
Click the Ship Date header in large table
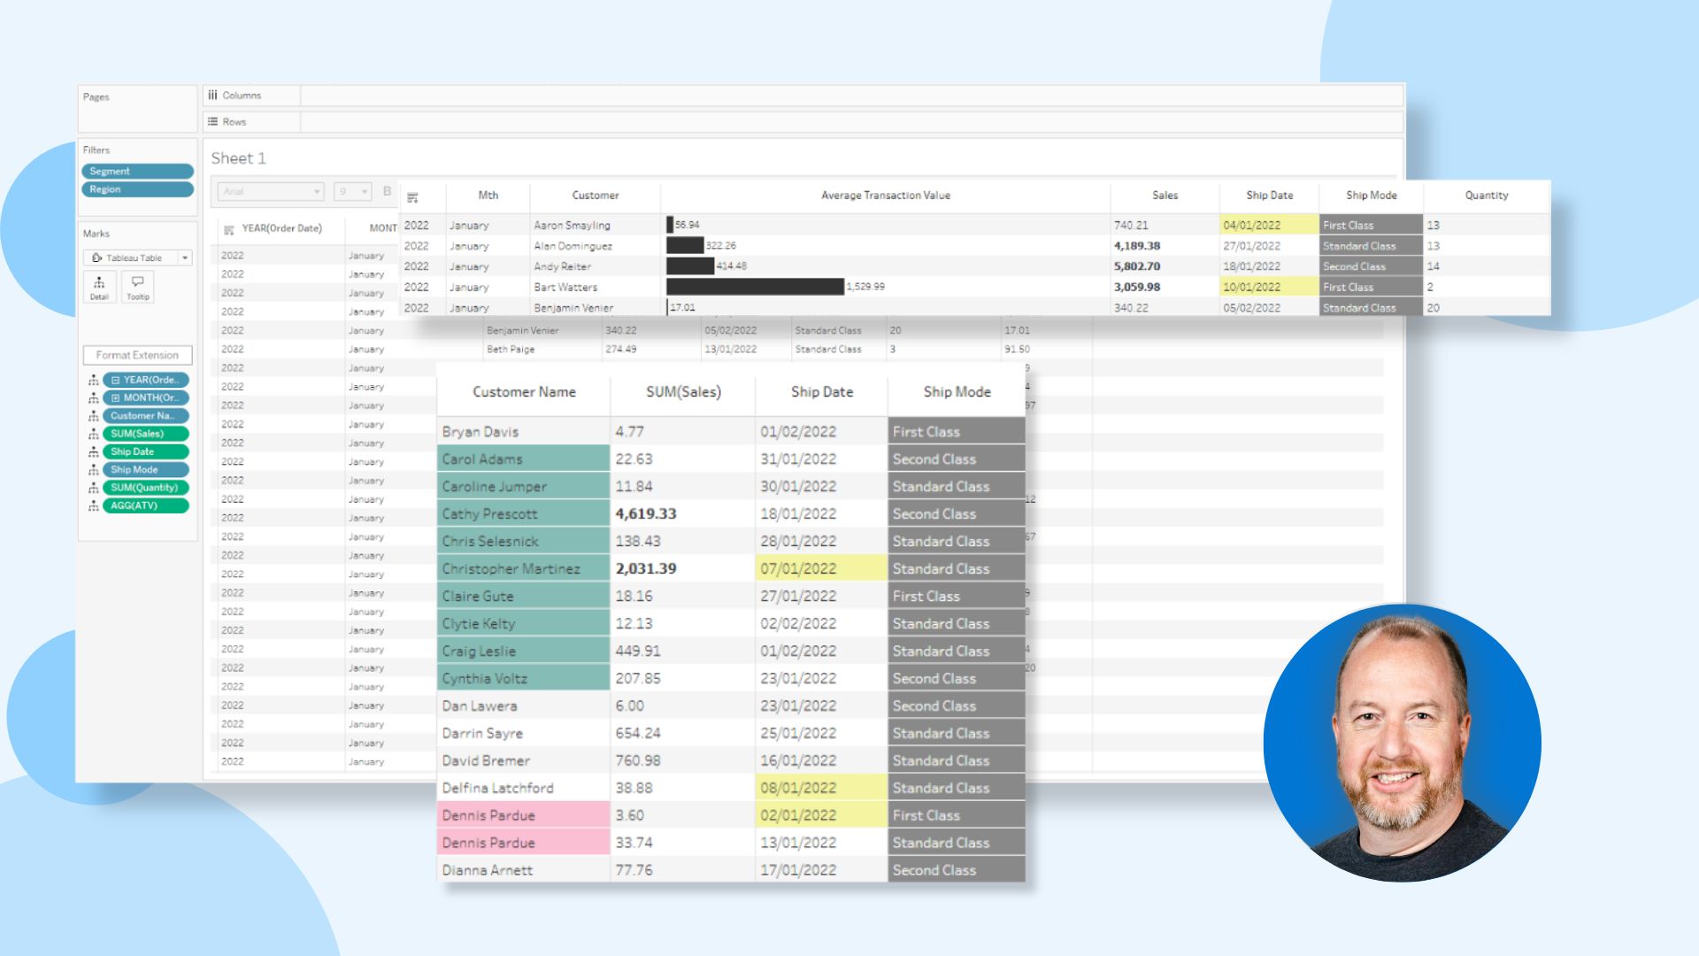click(x=822, y=392)
